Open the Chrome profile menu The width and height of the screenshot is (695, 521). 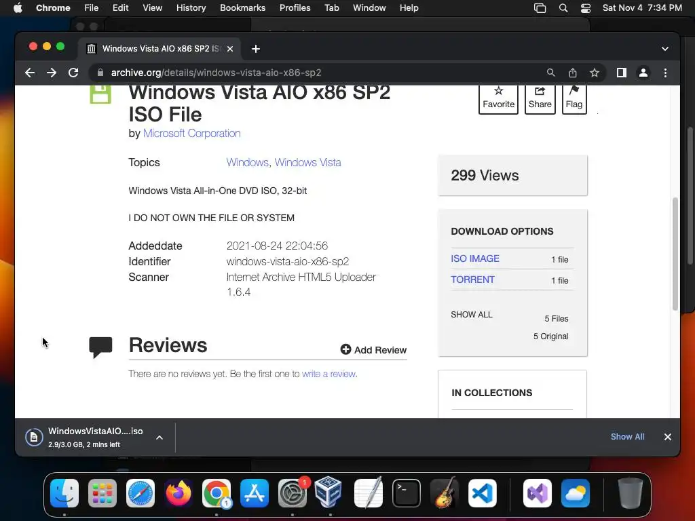[x=643, y=73]
